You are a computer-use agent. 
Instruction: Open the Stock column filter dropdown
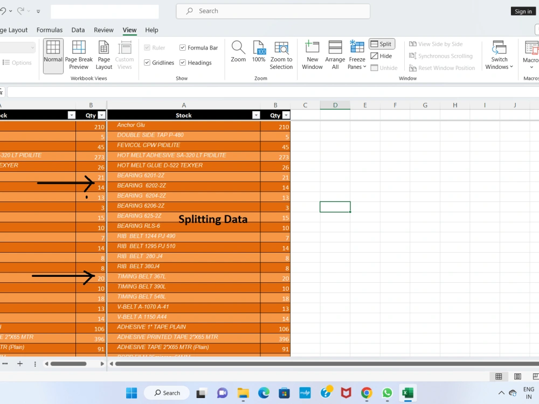pyautogui.click(x=255, y=115)
